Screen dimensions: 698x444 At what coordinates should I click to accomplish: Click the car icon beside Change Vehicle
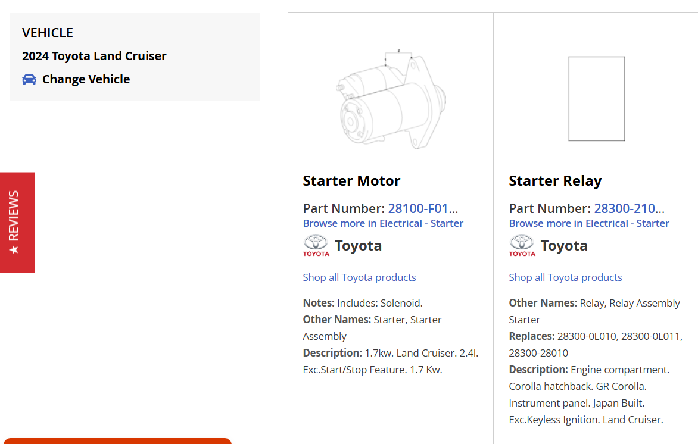coord(29,79)
